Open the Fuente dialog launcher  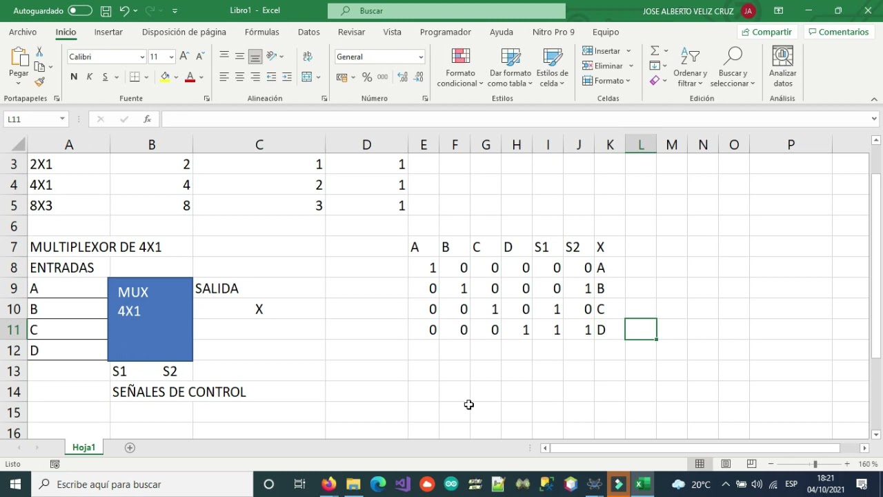tap(206, 99)
